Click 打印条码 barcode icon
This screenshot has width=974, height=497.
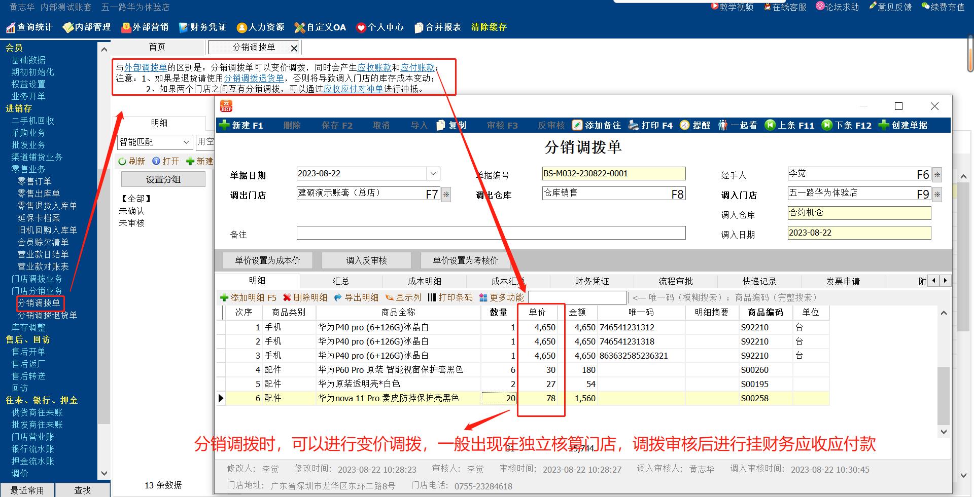point(432,297)
